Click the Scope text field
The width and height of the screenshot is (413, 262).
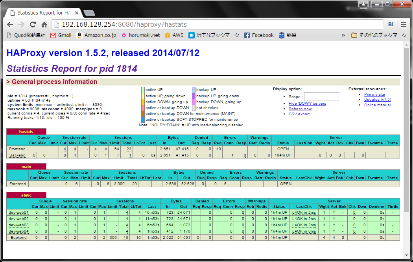(321, 96)
